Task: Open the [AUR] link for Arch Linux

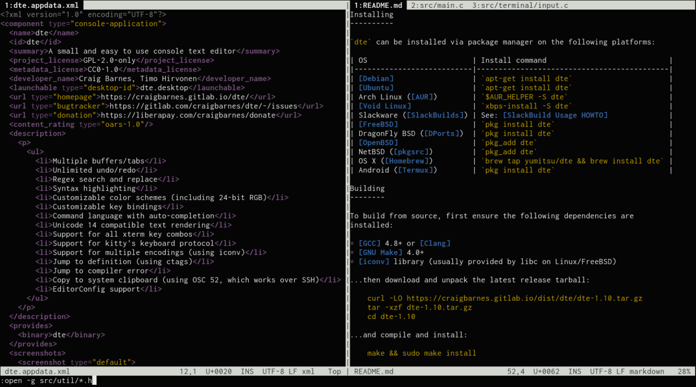Action: [422, 97]
